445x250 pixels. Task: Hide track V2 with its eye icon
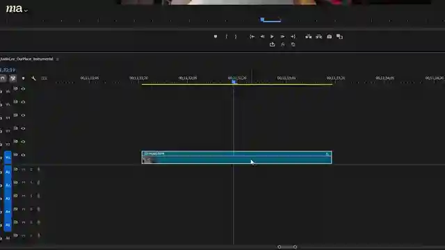point(23,142)
